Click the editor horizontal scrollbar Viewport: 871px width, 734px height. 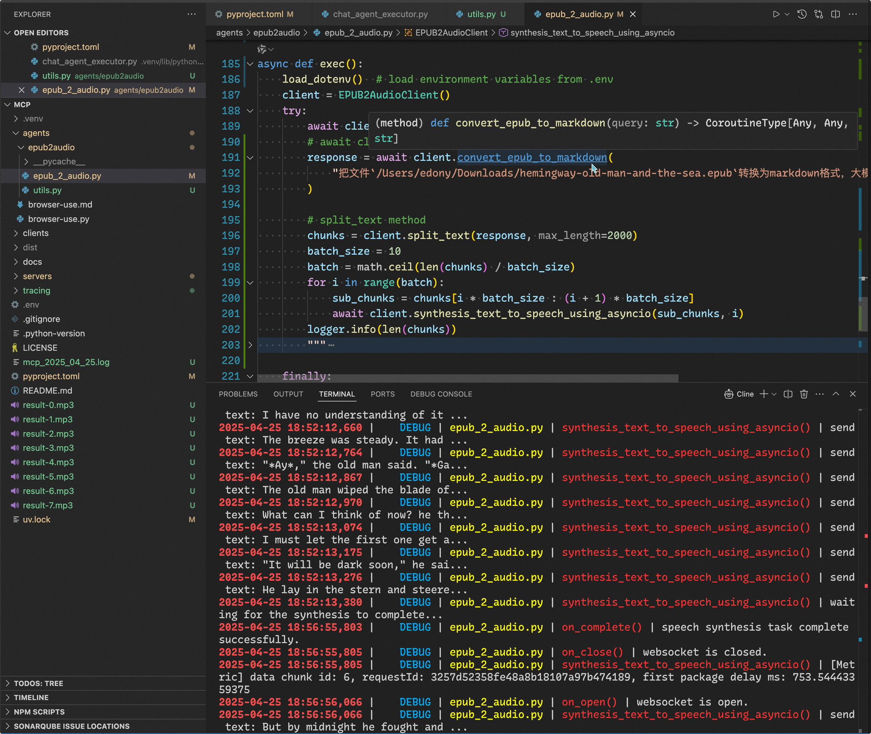(468, 378)
